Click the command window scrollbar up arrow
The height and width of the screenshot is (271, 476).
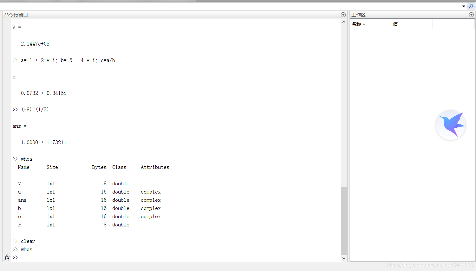tap(344, 22)
